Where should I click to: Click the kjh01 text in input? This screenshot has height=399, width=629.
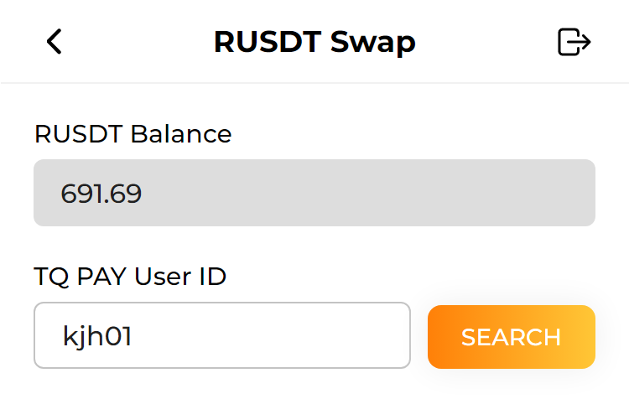click(x=97, y=336)
